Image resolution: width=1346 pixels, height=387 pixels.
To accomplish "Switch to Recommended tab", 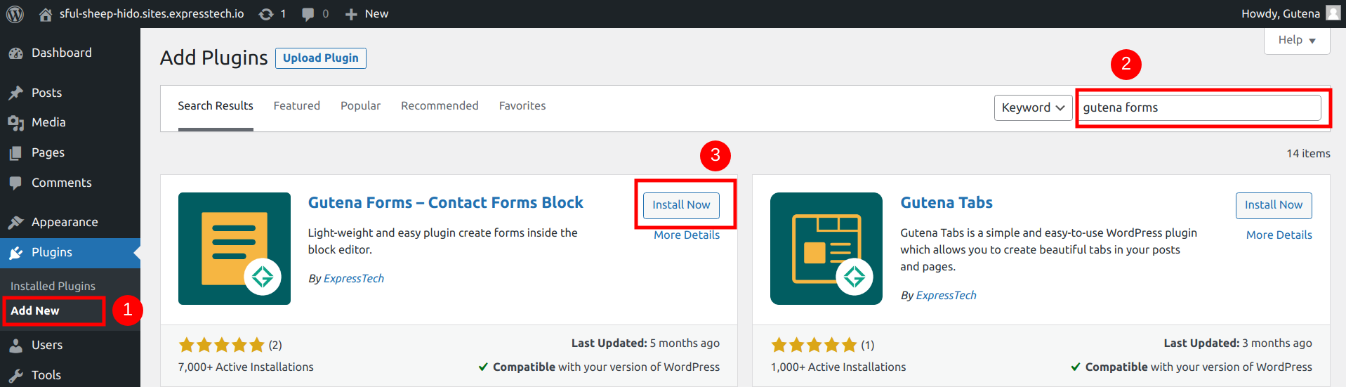I will 440,106.
